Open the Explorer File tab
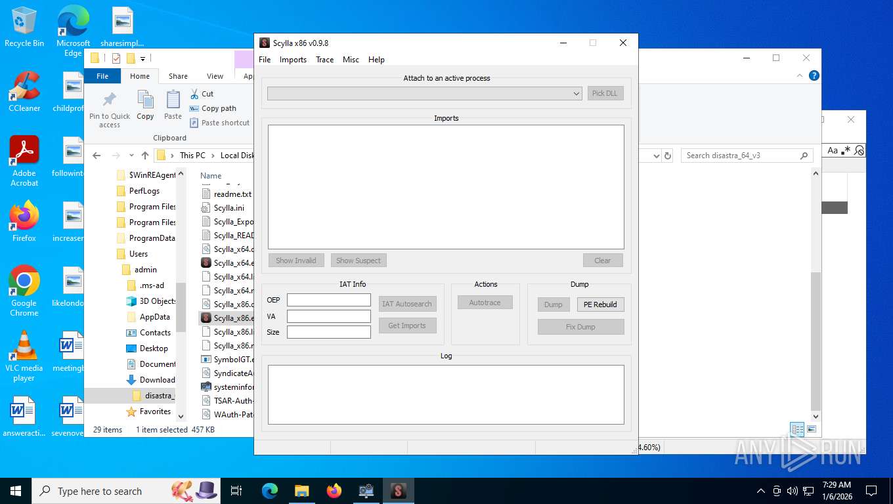Viewport: 893px width, 504px height. pos(102,76)
